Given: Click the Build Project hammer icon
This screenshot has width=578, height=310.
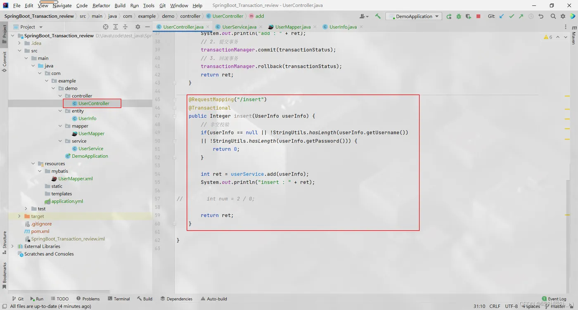Looking at the screenshot, I should point(378,16).
